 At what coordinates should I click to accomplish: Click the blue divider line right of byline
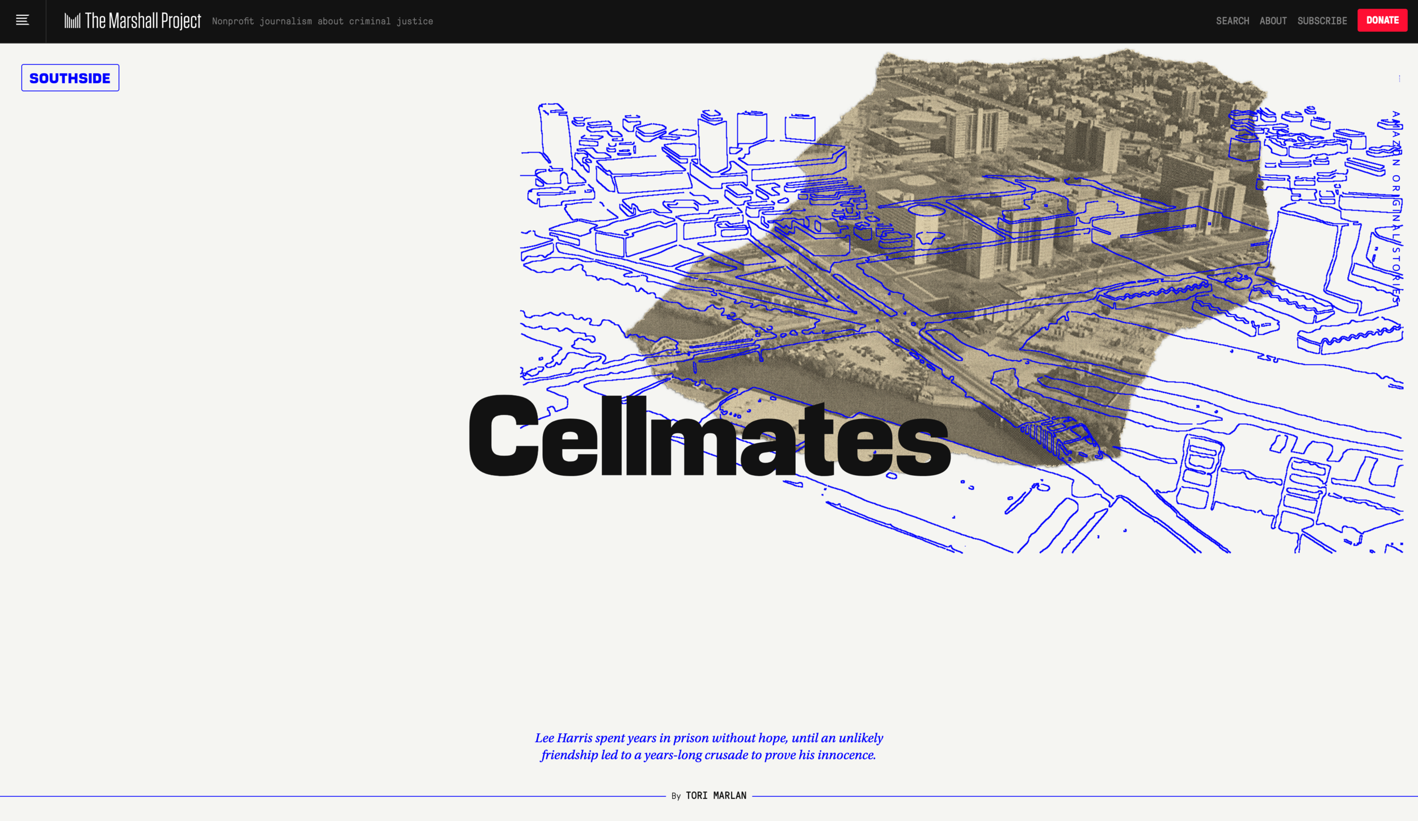click(x=1078, y=796)
